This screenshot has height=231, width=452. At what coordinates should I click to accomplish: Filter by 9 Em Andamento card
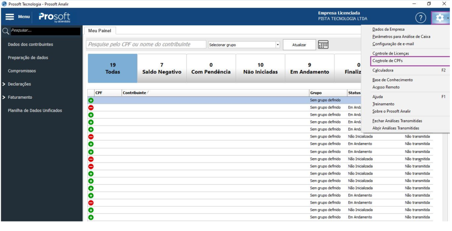[309, 68]
